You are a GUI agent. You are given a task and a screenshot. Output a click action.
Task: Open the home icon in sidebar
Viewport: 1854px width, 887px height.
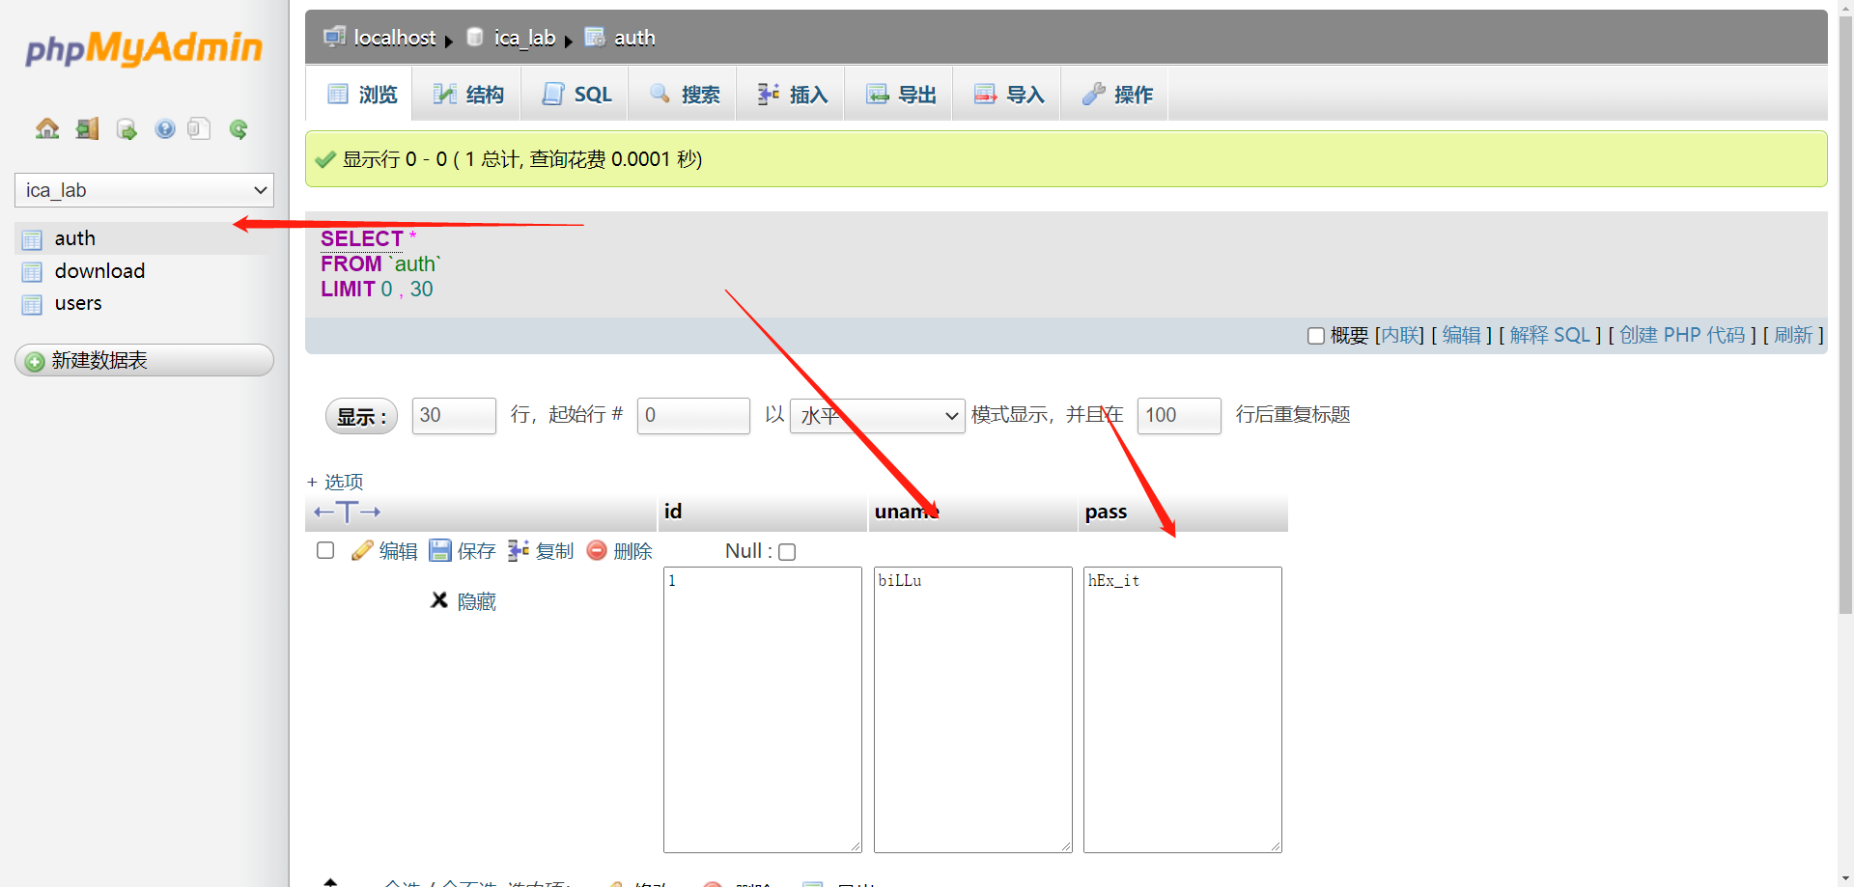tap(47, 128)
